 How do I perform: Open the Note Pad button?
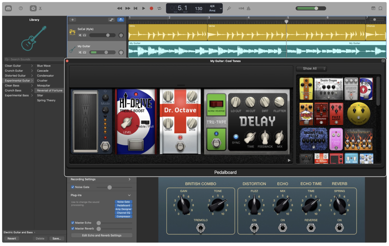[x=373, y=8]
